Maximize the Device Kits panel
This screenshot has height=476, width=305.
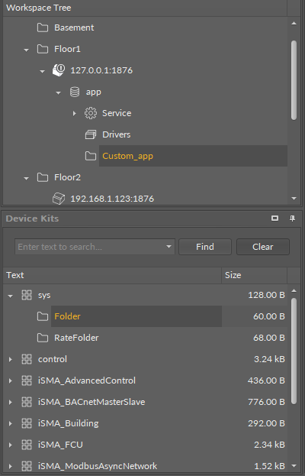pos(274,219)
